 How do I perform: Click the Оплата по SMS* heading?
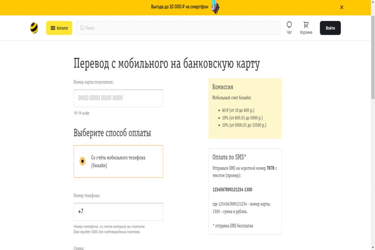point(229,157)
